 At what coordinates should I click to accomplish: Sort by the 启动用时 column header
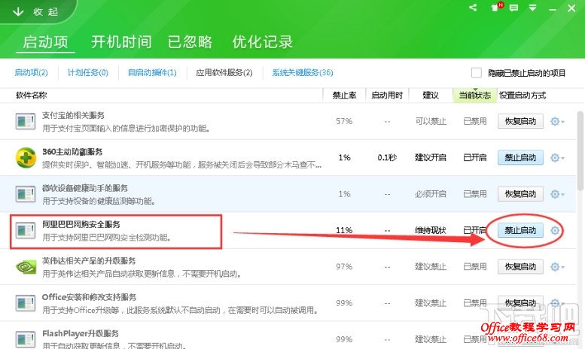(x=387, y=96)
